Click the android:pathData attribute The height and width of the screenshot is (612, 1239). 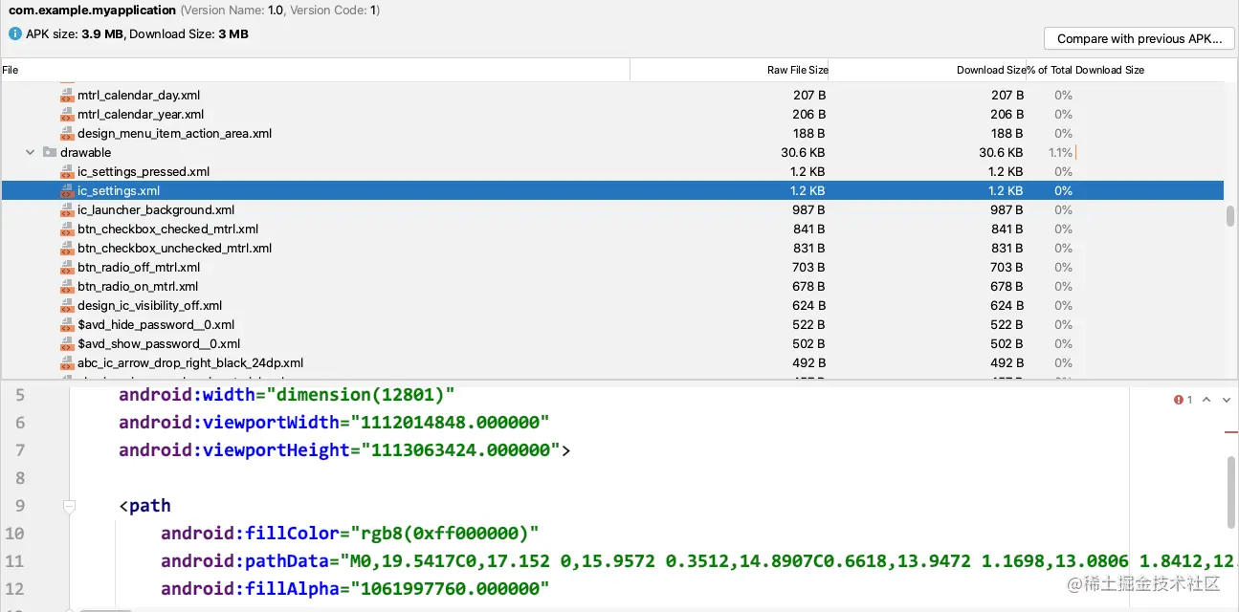tap(246, 560)
